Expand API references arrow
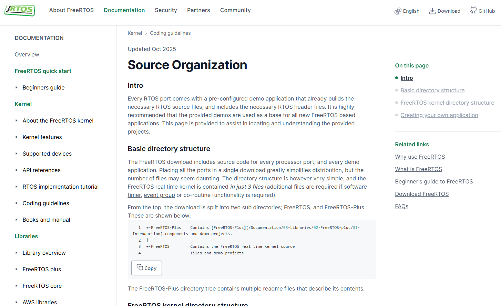The image size is (501, 306). coord(16,170)
